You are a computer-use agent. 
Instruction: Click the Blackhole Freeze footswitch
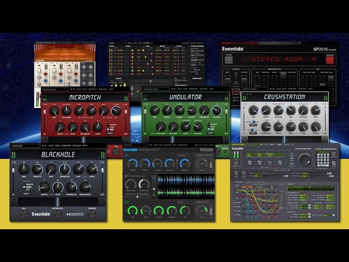point(92,215)
